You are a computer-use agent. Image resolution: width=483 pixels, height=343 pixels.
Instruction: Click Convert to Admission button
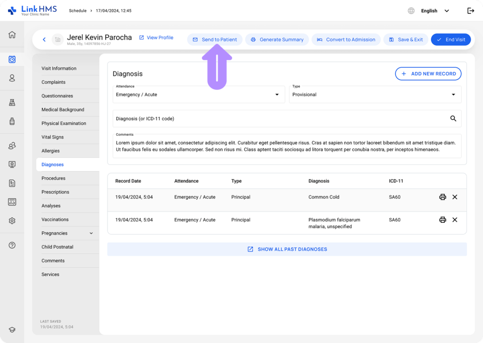(346, 40)
